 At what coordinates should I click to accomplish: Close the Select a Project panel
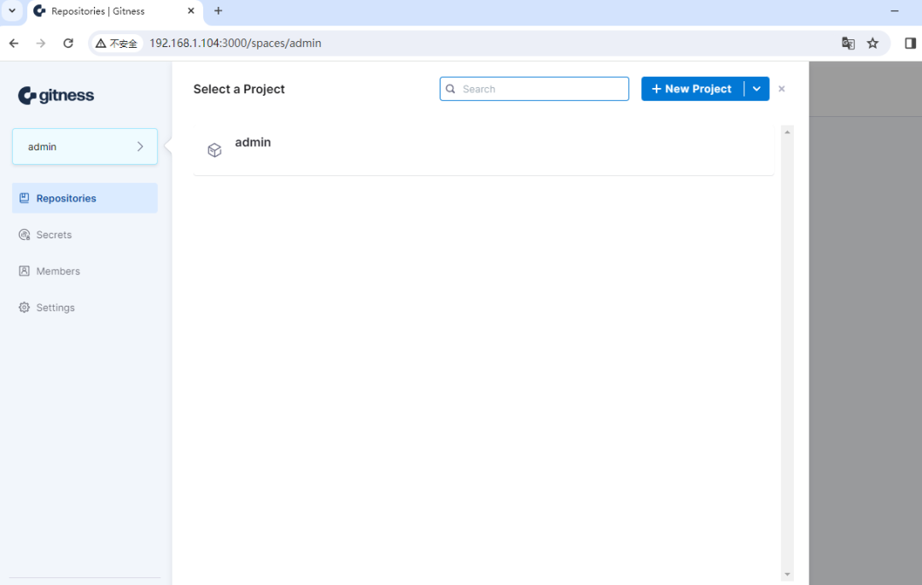click(781, 89)
